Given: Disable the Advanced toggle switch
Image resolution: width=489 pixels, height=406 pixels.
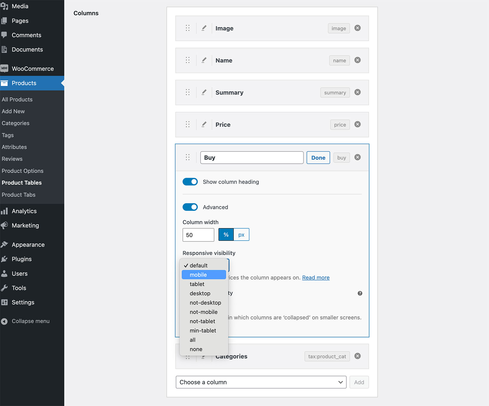Looking at the screenshot, I should coord(190,207).
